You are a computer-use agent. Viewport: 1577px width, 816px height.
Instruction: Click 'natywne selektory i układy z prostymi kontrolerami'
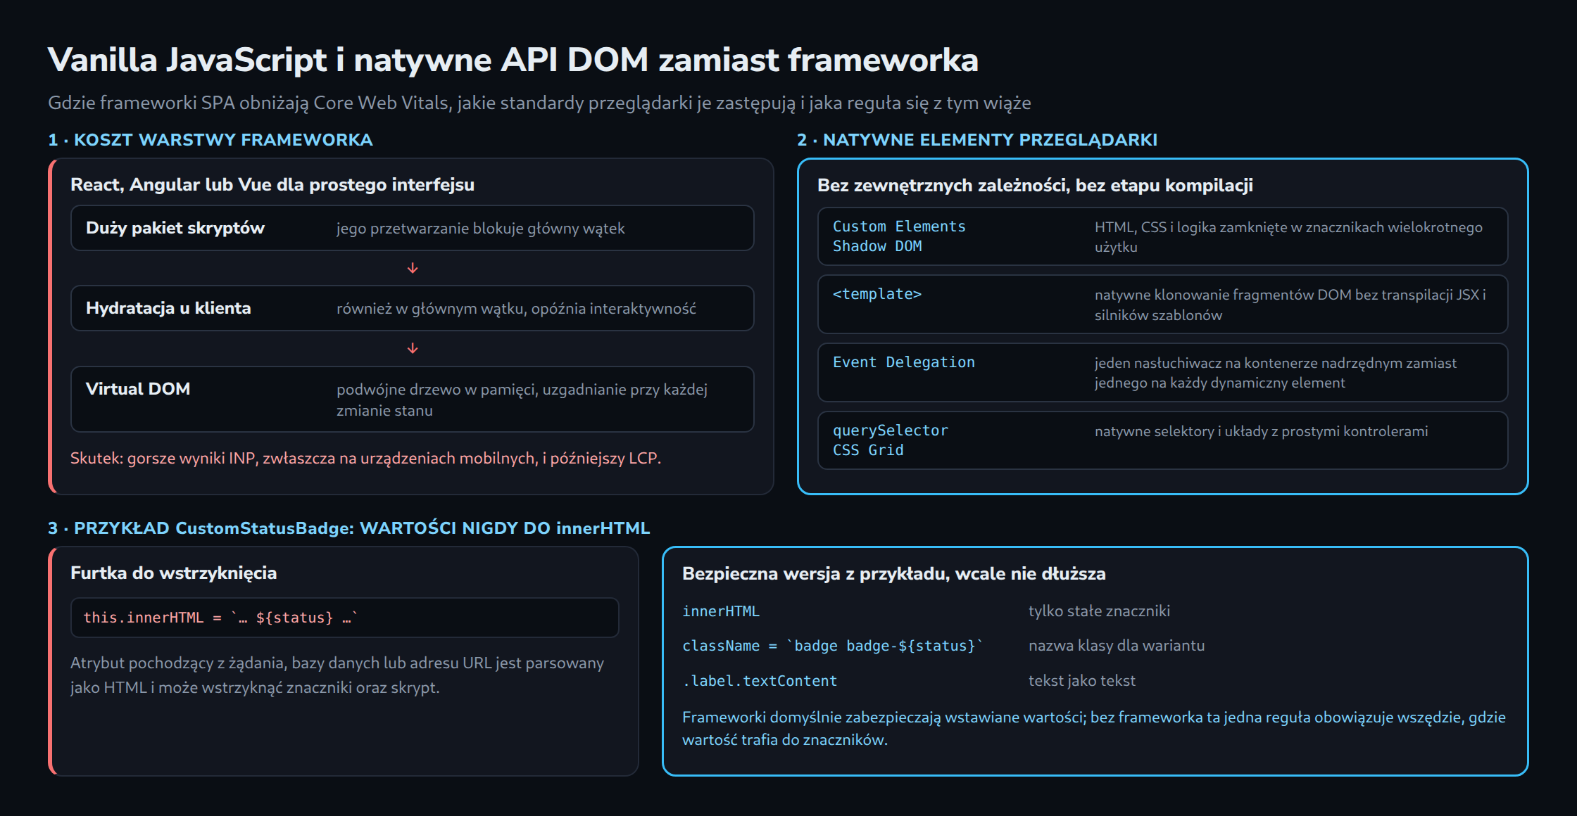(1261, 431)
